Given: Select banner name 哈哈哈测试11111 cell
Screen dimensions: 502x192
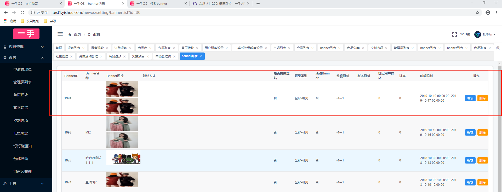Looking at the screenshot, I should 93,160.
